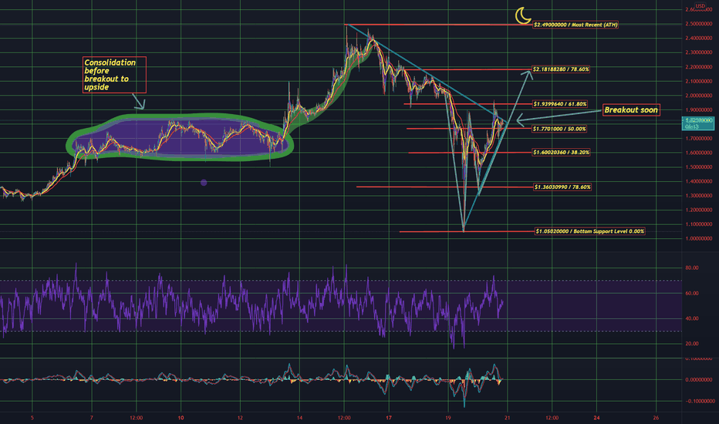Click date 14 on the time axis
Viewport: 719px width, 424px height.
(299, 418)
